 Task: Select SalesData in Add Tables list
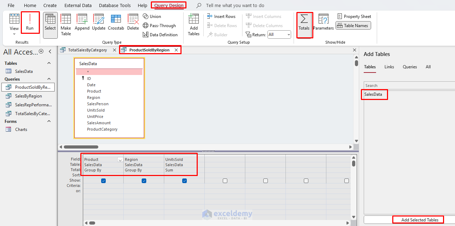373,94
